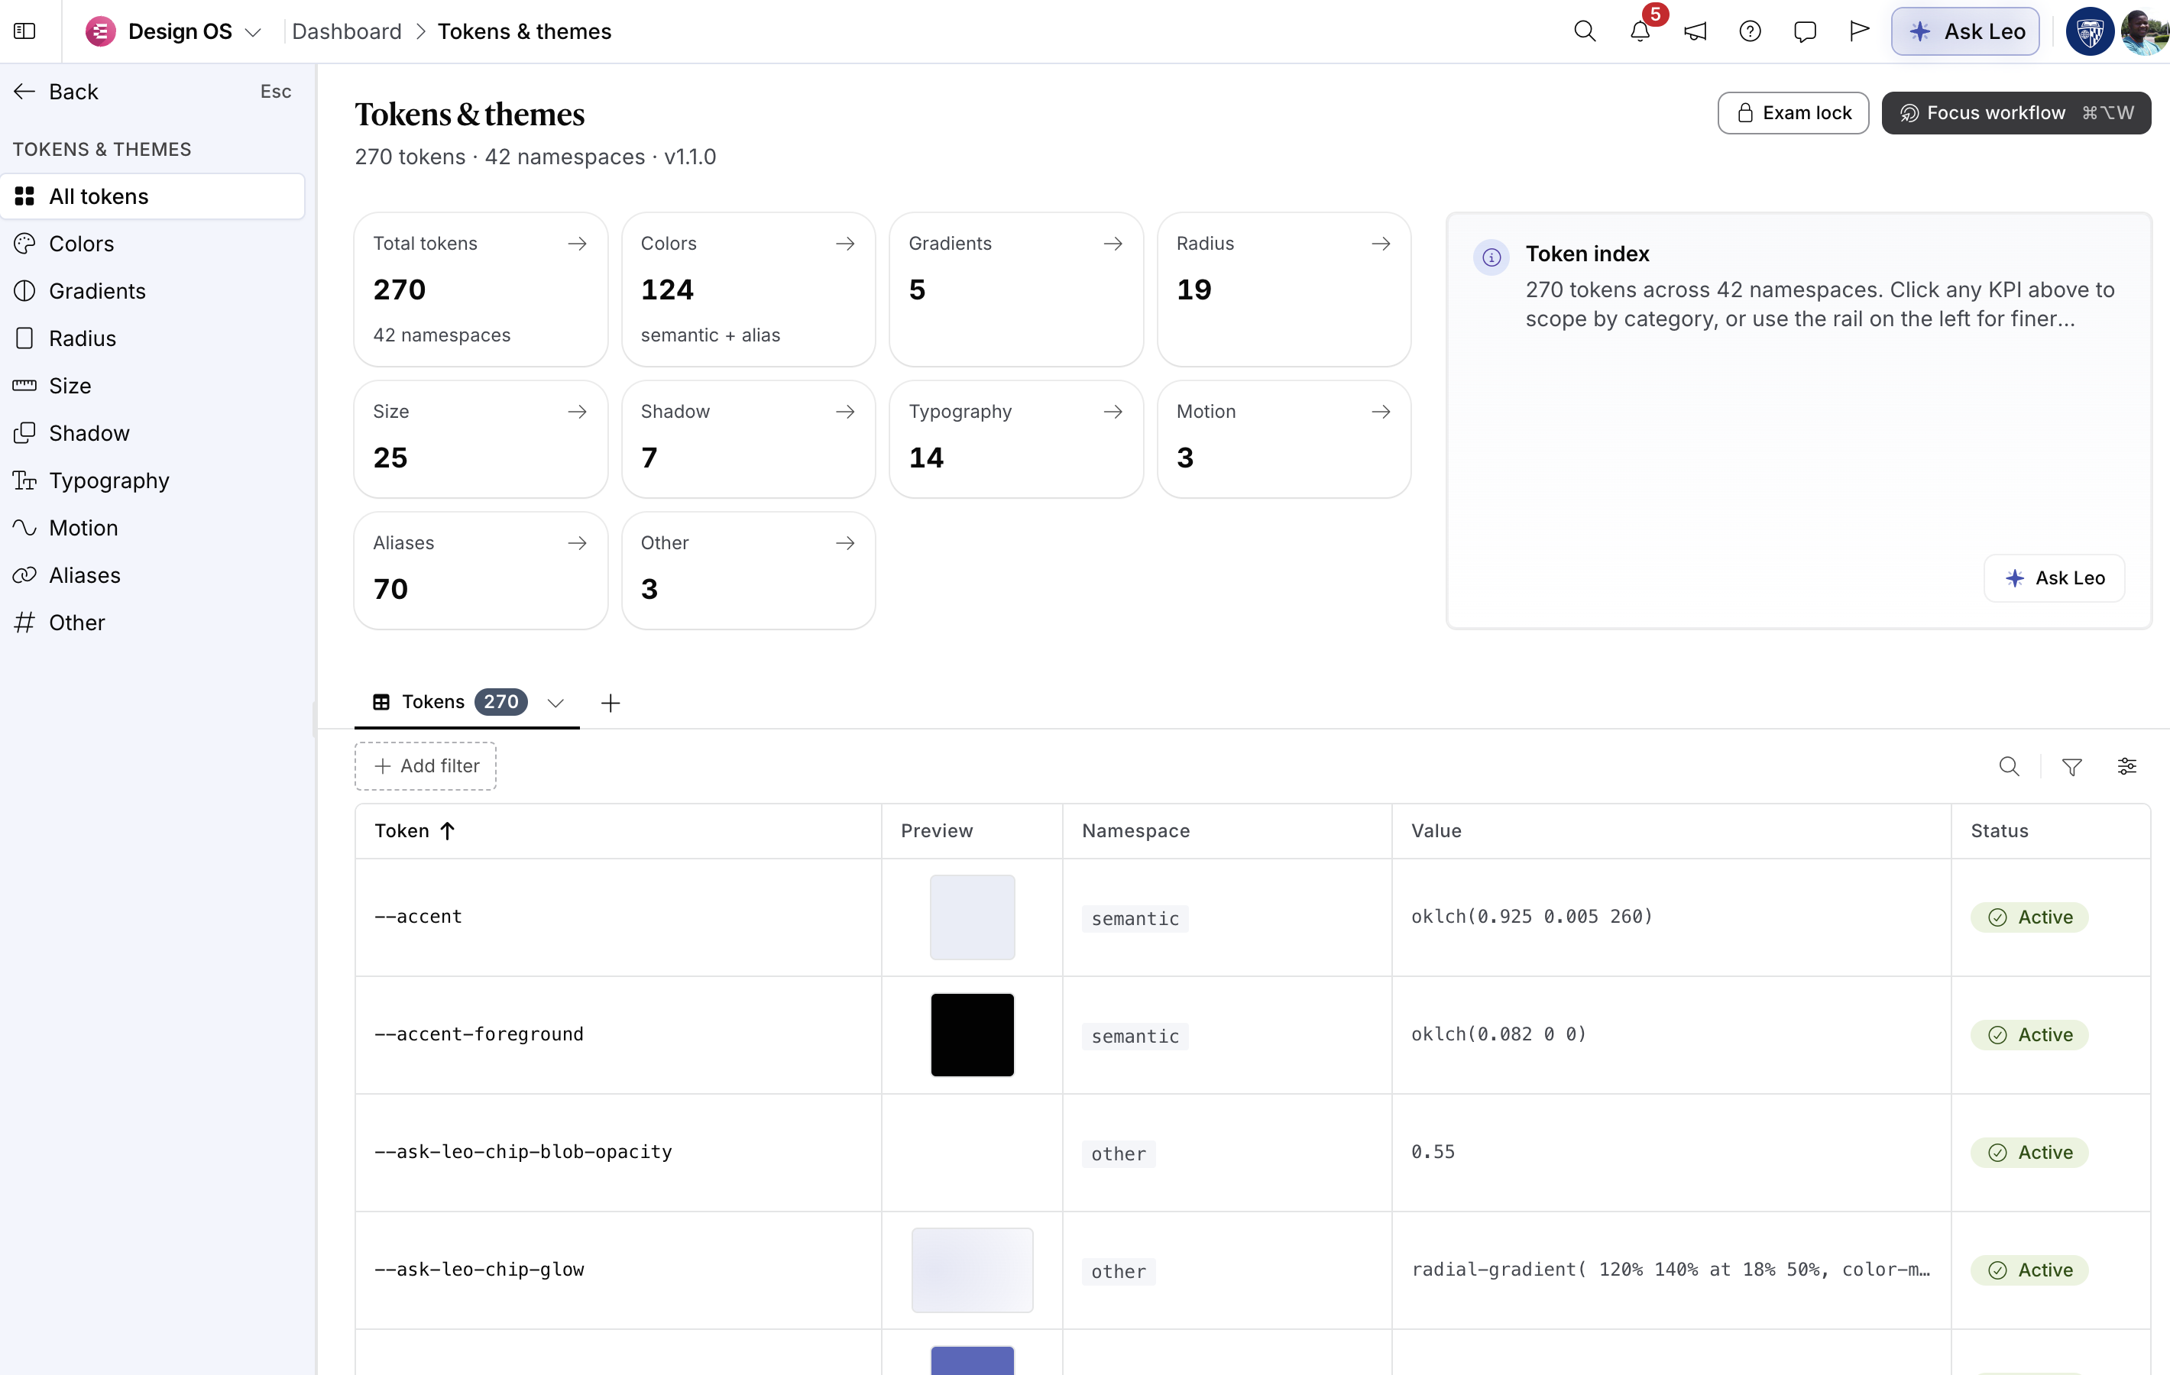Search within the tokens table
This screenshot has width=2170, height=1375.
coord(2009,766)
